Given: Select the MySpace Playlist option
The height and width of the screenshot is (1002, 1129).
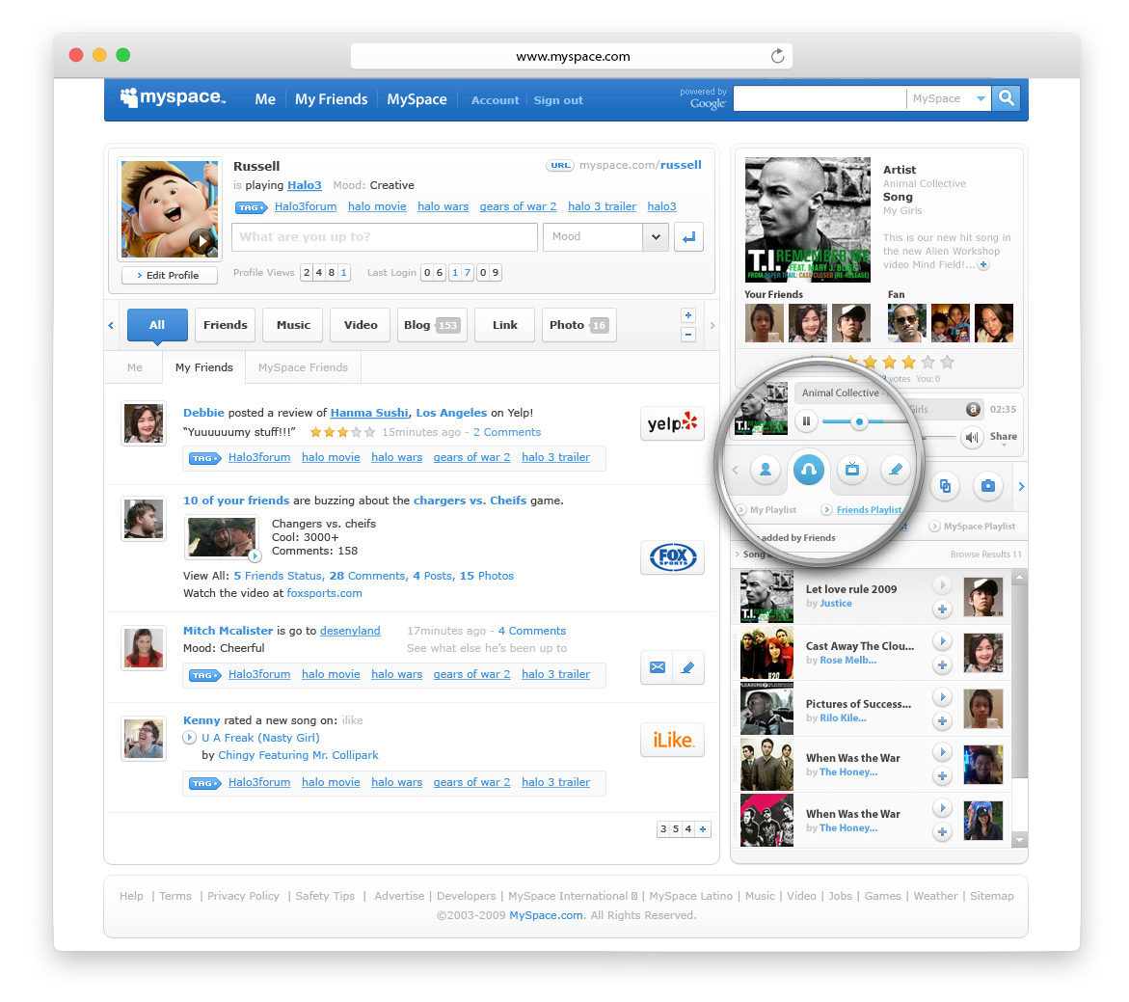Looking at the screenshot, I should tap(973, 527).
